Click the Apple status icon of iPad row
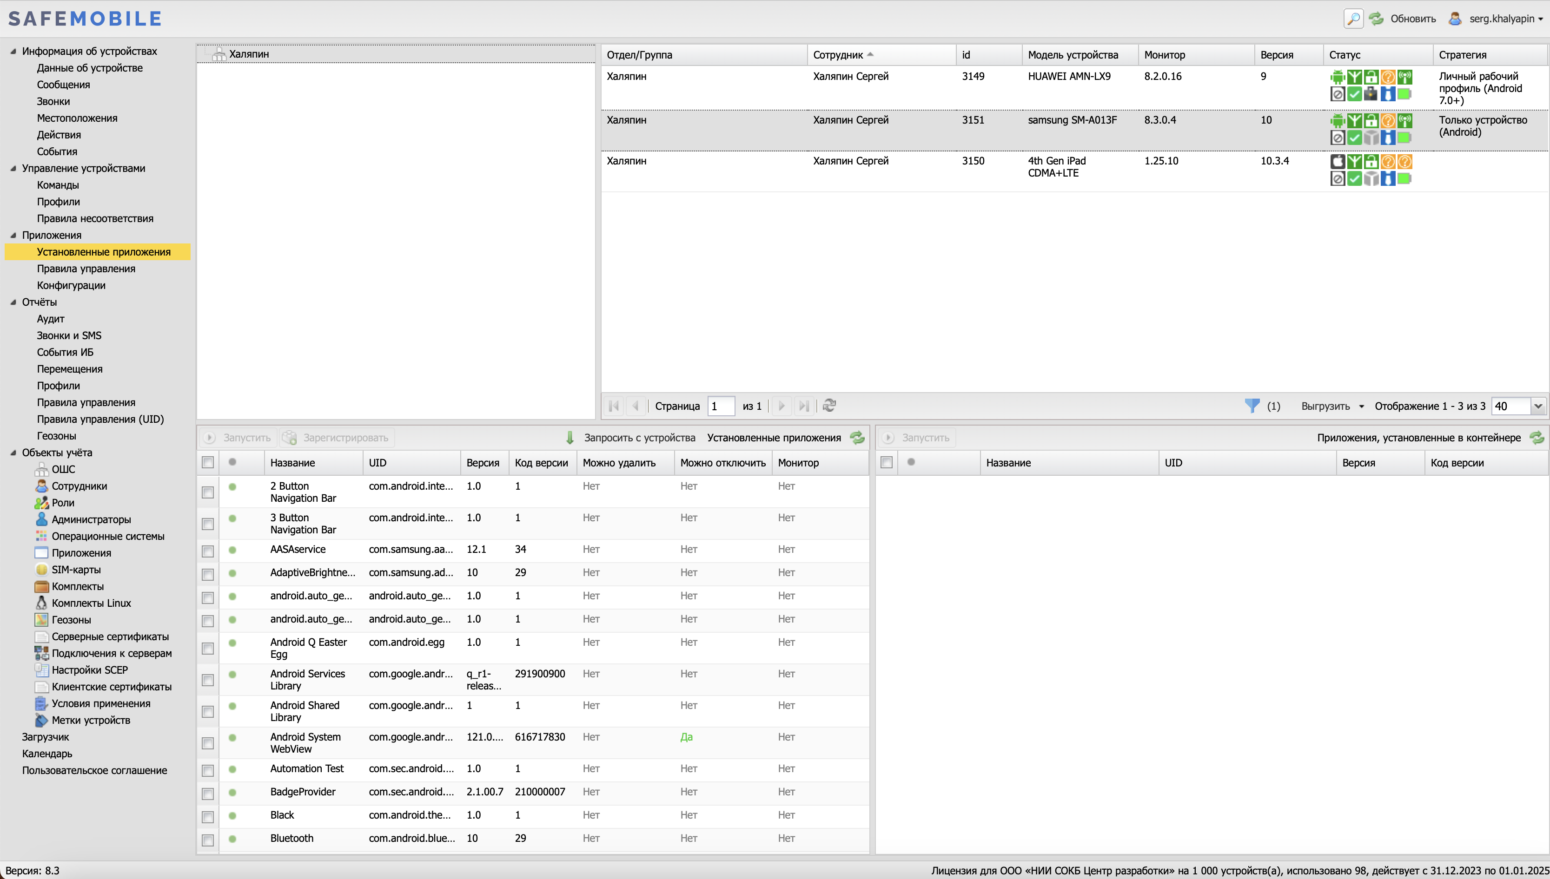The width and height of the screenshot is (1550, 879). [x=1338, y=161]
